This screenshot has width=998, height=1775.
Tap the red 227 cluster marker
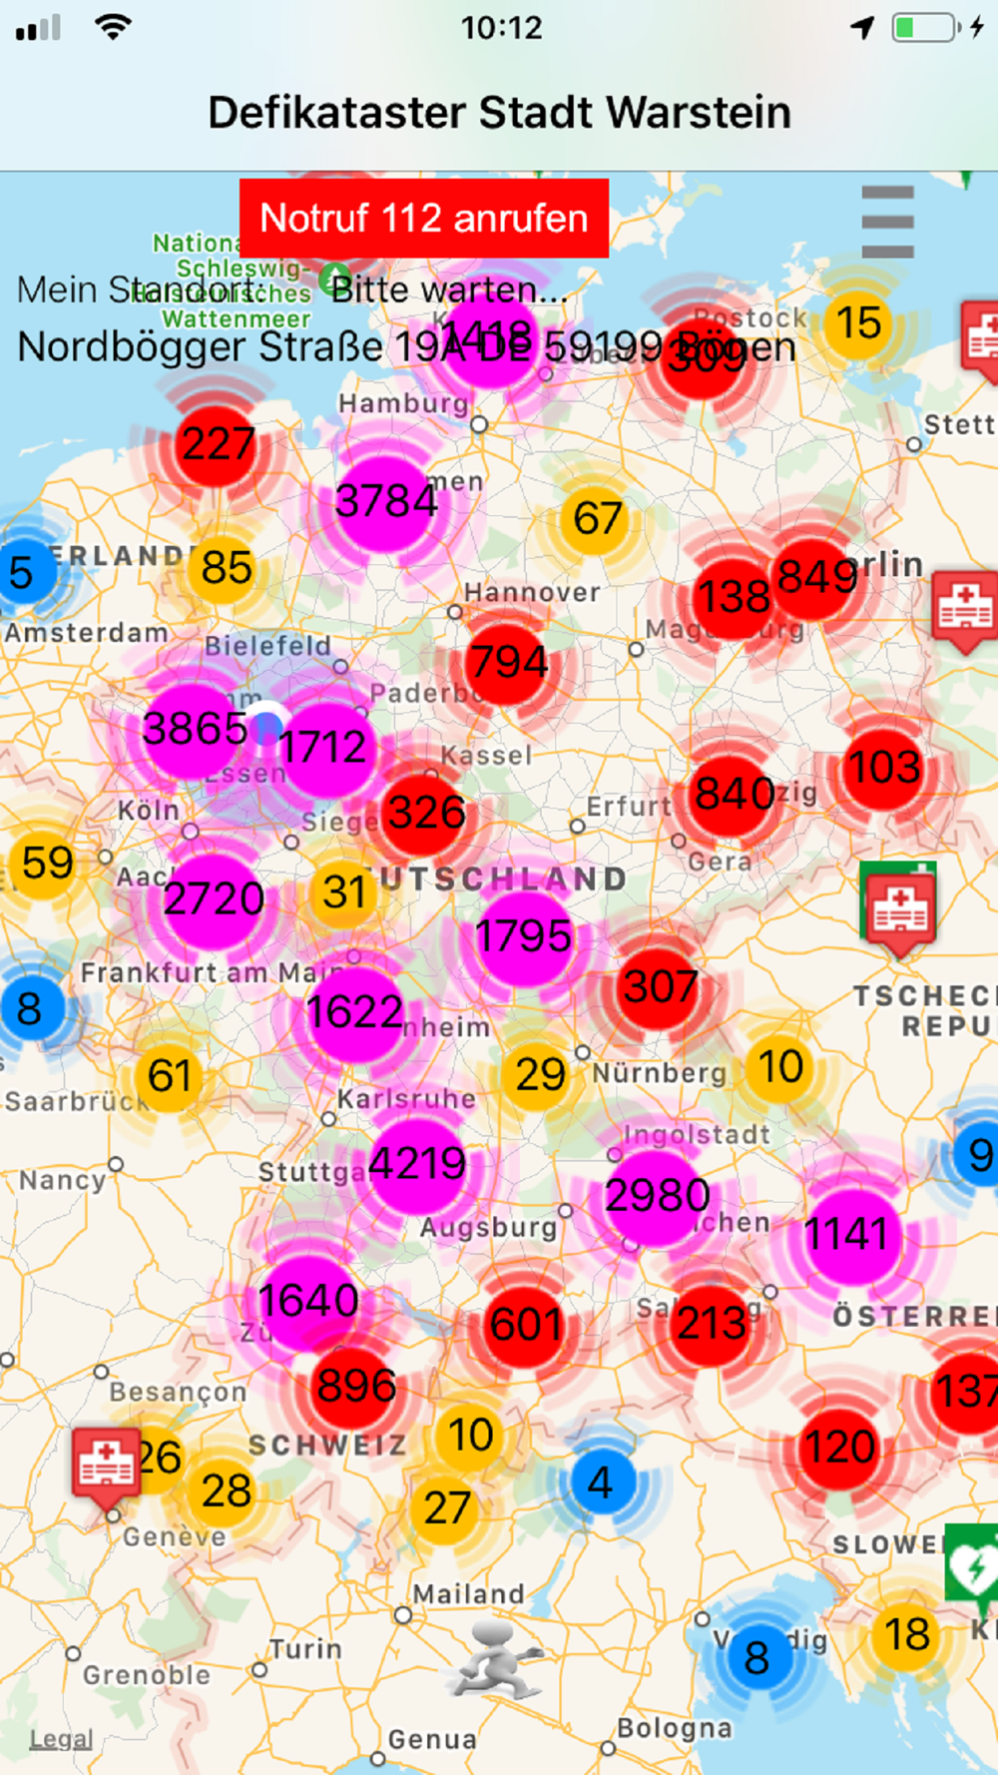coord(217,444)
